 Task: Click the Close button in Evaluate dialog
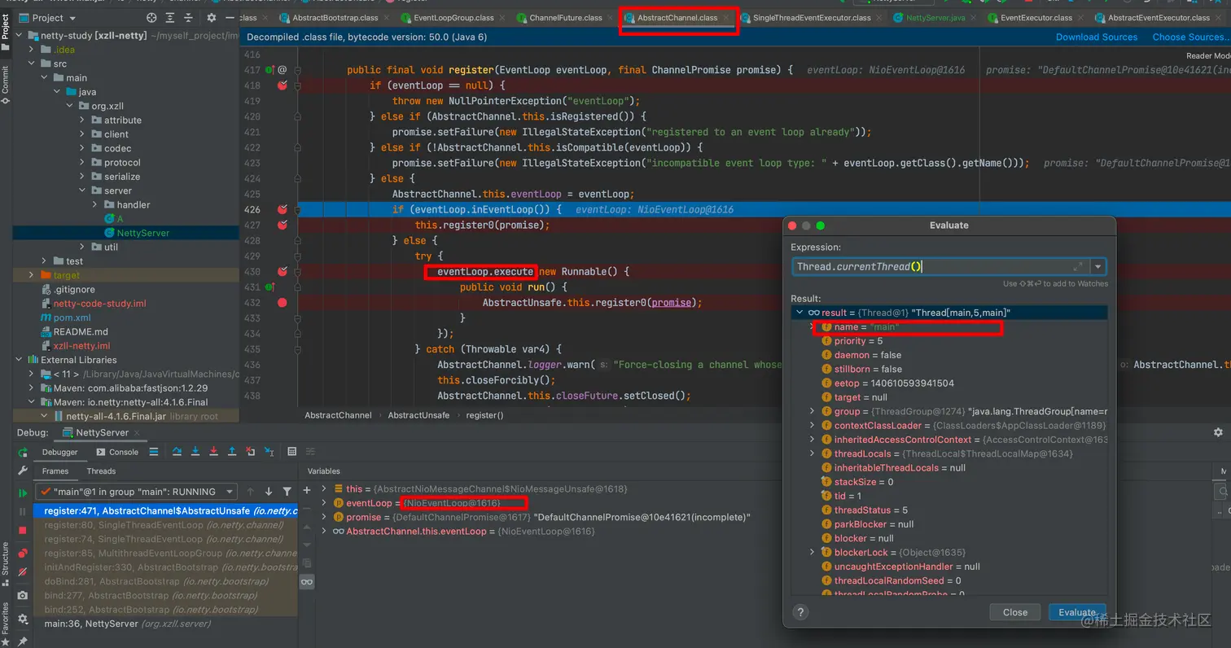(x=1015, y=612)
